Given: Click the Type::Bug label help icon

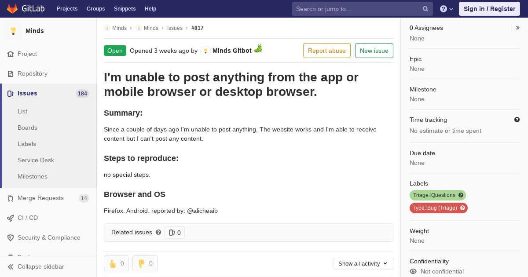Looking at the screenshot, I should (462, 208).
